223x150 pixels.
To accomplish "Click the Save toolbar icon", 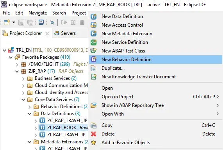I will 21,22.
